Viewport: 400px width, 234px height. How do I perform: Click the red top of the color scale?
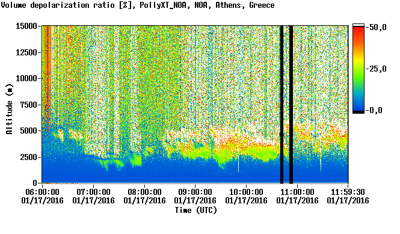click(358, 32)
